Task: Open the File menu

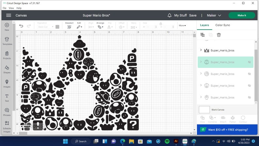Action: point(5,8)
